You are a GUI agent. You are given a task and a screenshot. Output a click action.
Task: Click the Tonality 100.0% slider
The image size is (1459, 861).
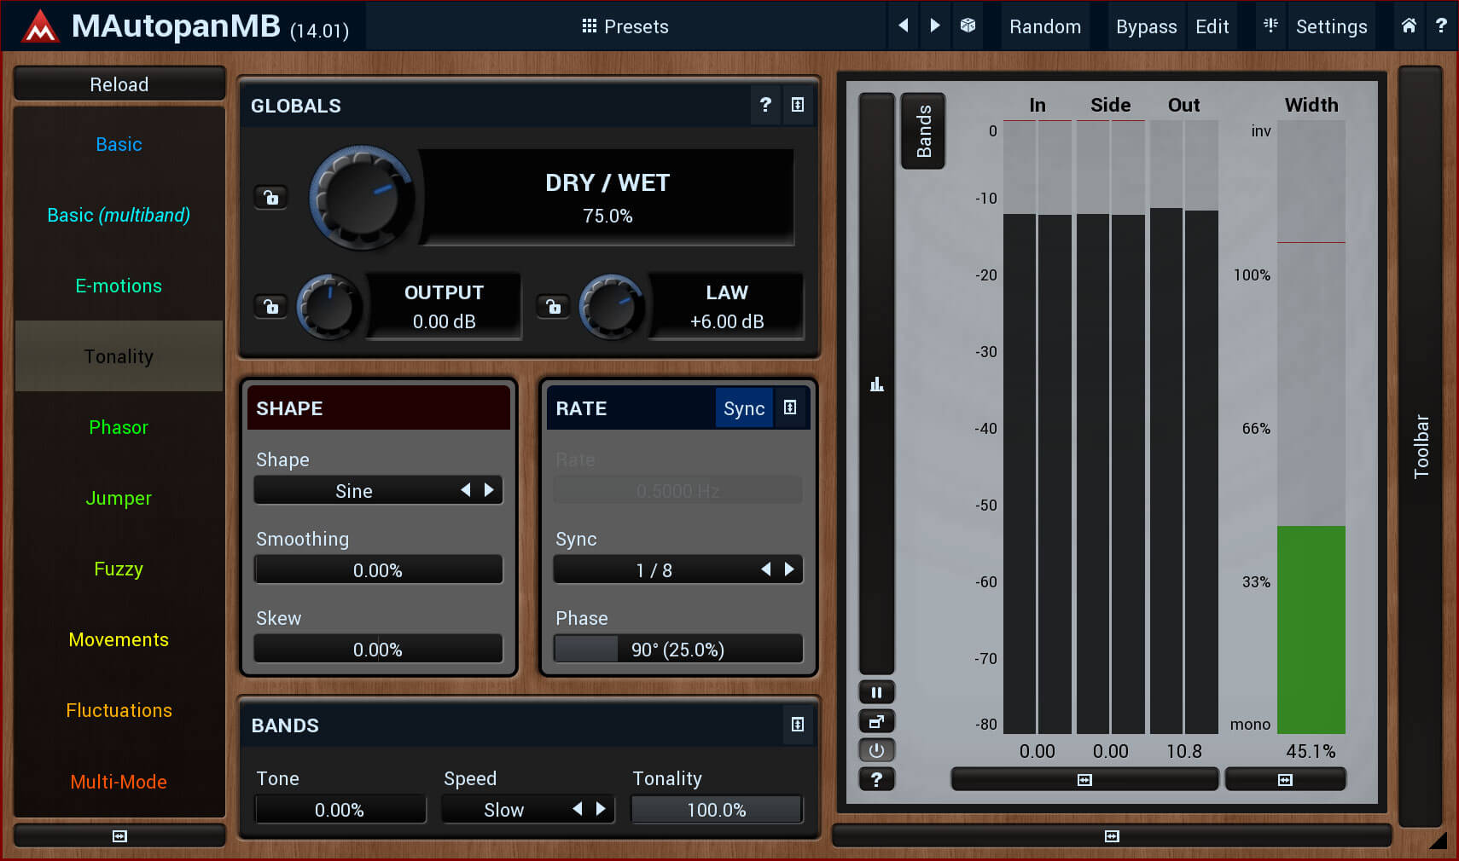tap(717, 809)
